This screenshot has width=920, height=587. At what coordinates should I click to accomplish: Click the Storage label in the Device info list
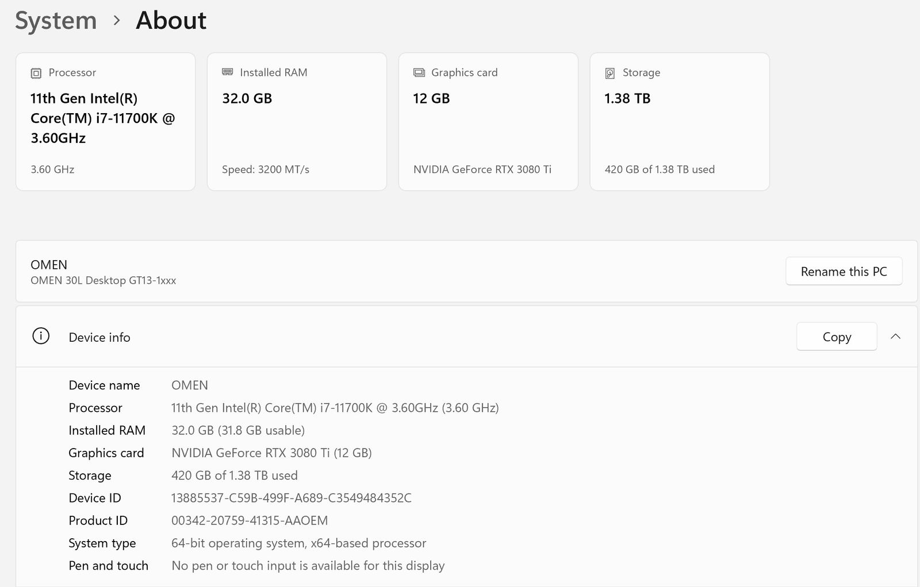tap(90, 476)
